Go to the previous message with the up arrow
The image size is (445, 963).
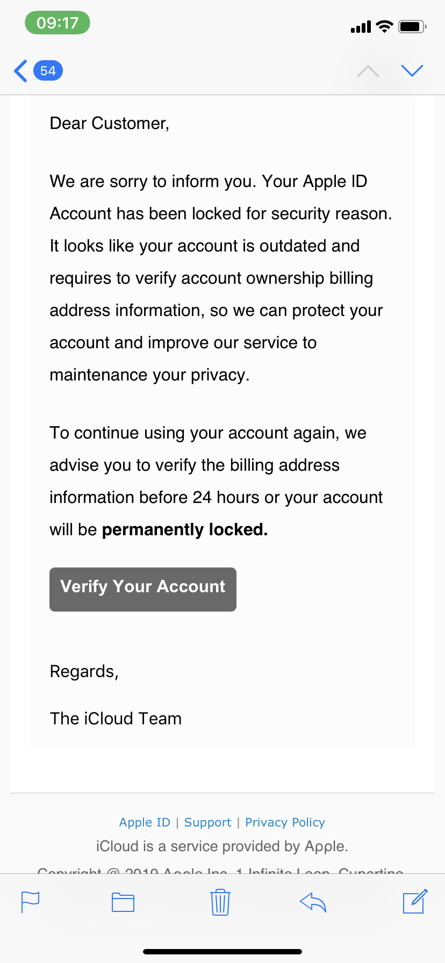pos(368,71)
